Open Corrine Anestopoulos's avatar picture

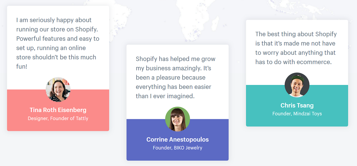pos(178,119)
